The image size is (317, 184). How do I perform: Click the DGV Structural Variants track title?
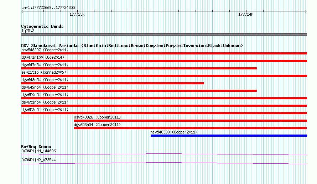pyautogui.click(x=132, y=46)
